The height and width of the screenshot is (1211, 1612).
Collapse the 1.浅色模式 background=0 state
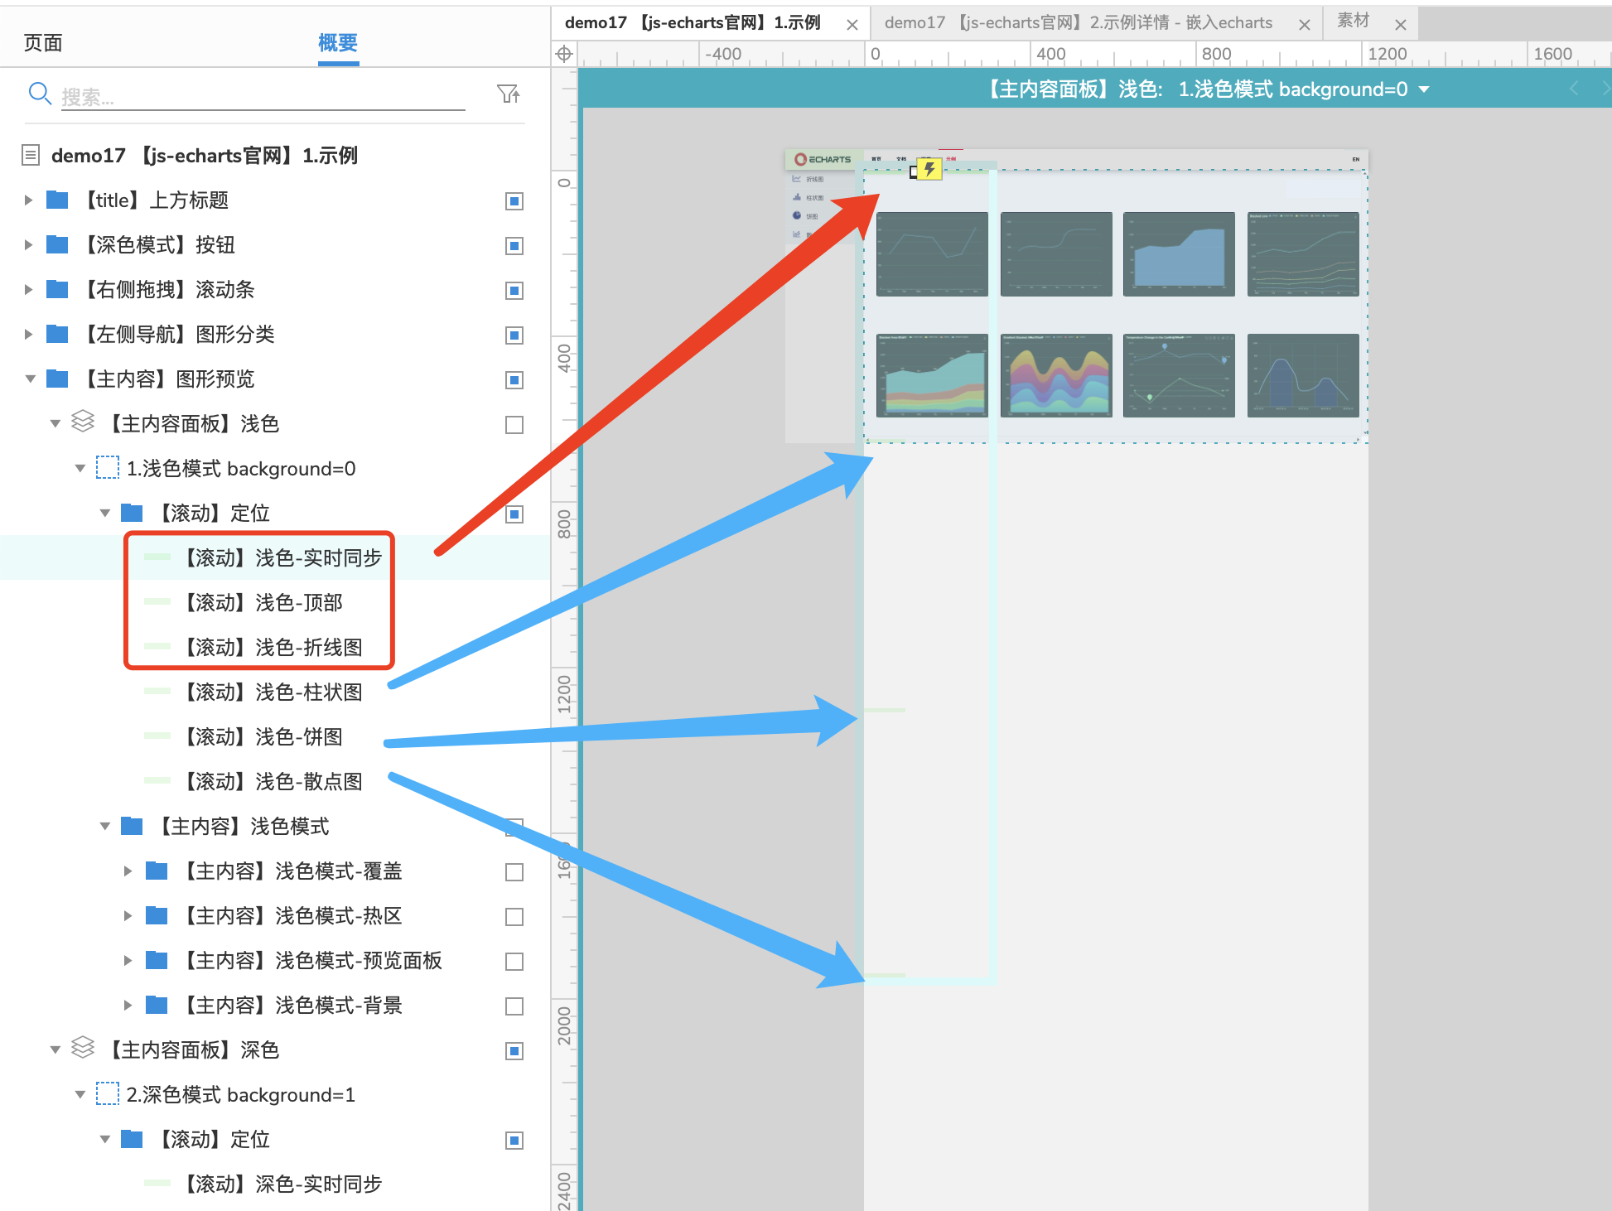(80, 468)
